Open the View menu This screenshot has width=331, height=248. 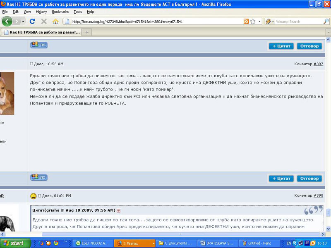click(x=27, y=12)
